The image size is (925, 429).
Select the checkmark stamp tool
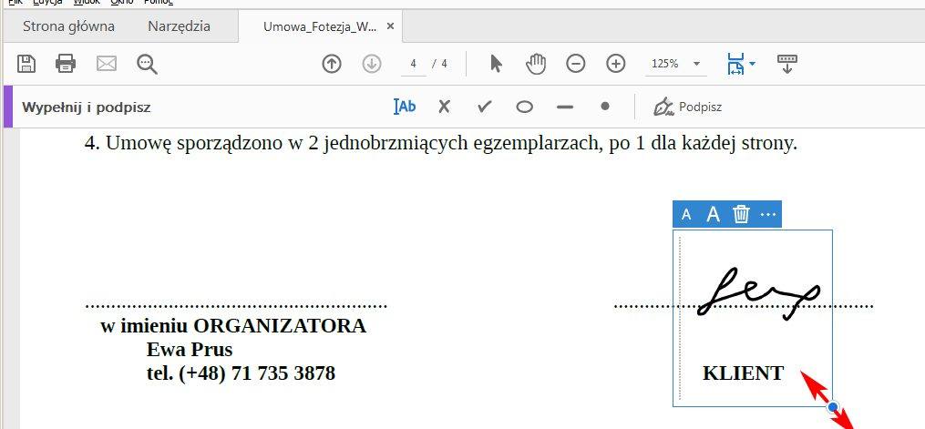(484, 107)
